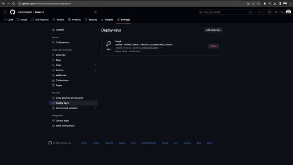Switch to the Actions tab
Viewport: 293px width, 165px height.
59,20
